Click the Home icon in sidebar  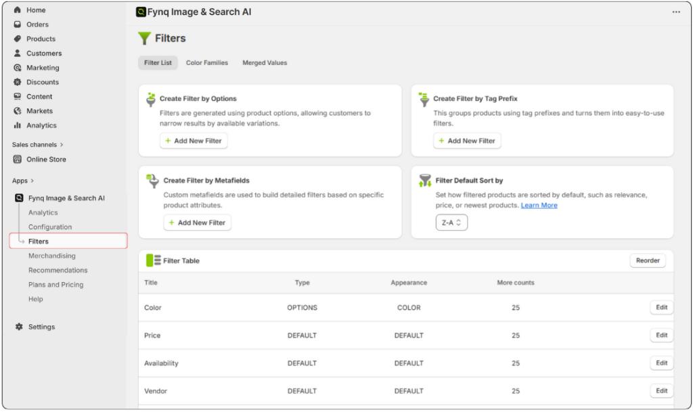pyautogui.click(x=17, y=9)
